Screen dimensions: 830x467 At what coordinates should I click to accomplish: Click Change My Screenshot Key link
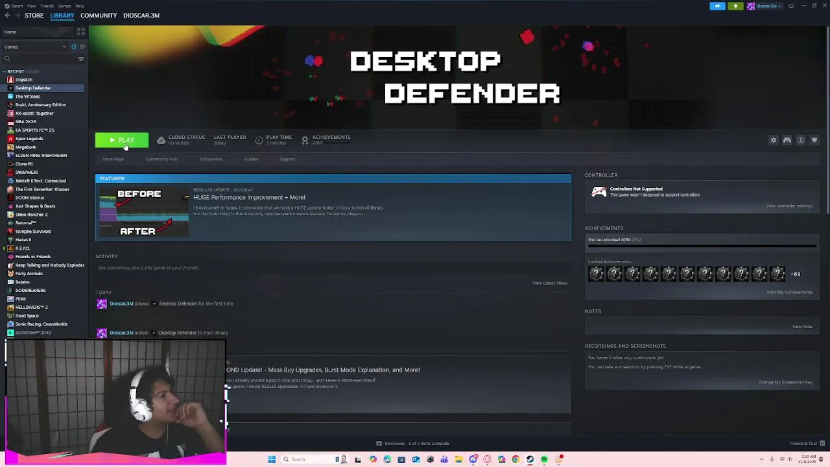point(785,382)
